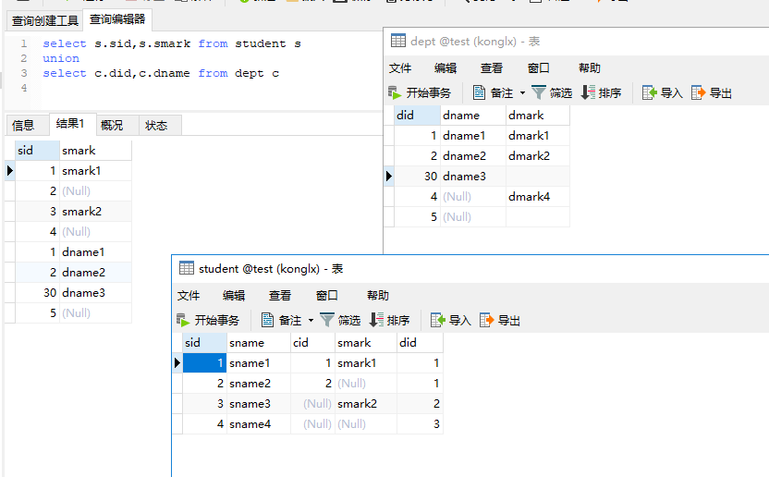Viewport: 769px width, 477px height.
Task: Select result cell dname2
Action: click(x=95, y=273)
